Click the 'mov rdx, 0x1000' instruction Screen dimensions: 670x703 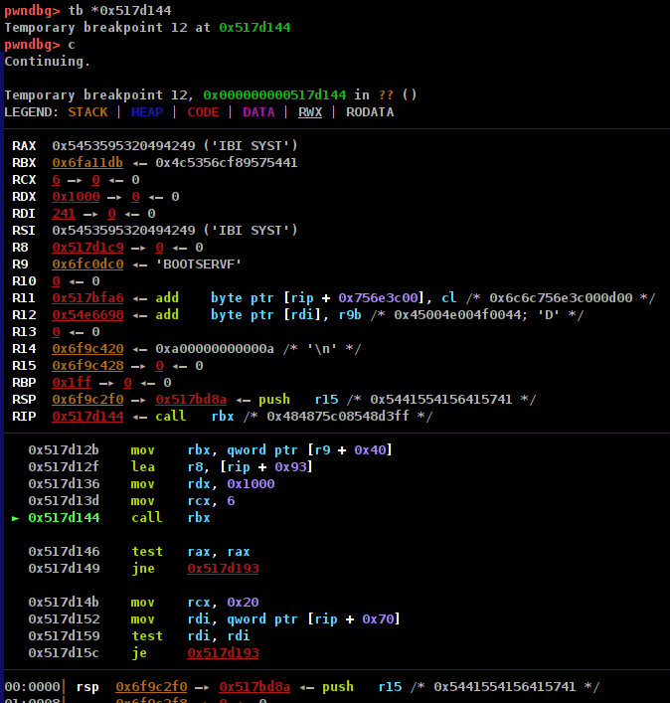(x=203, y=484)
